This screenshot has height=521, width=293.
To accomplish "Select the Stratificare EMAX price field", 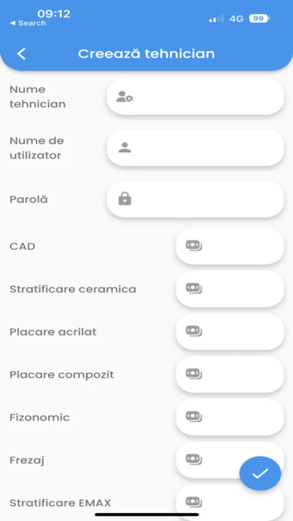I will point(230,502).
